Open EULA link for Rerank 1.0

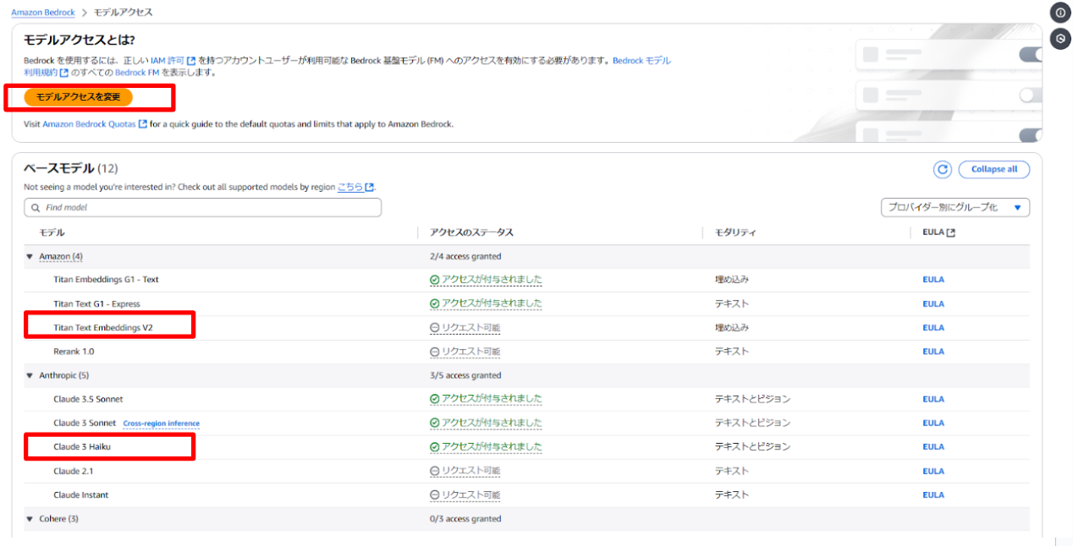[x=933, y=352]
